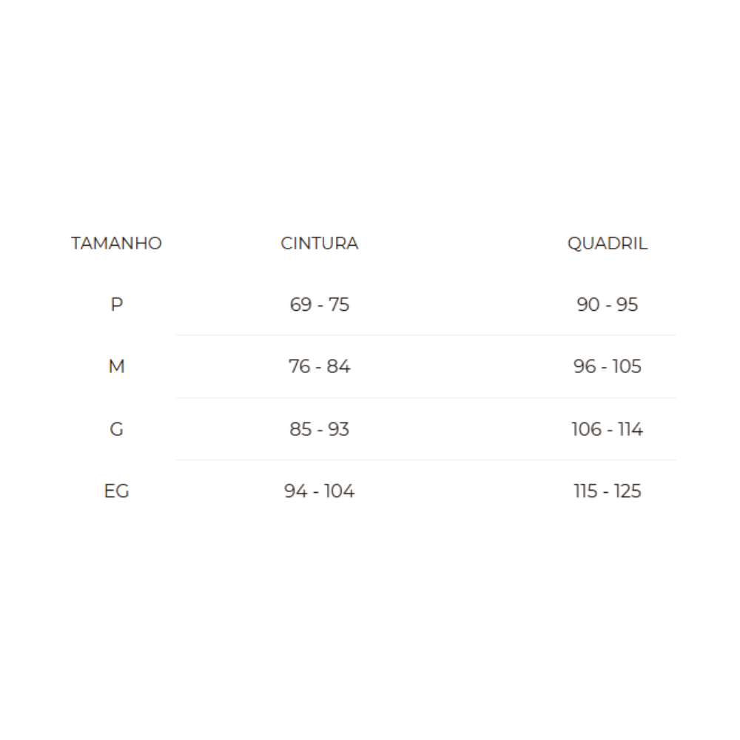This screenshot has width=740, height=740.
Task: Click the CINTURA column header
Action: tap(319, 243)
